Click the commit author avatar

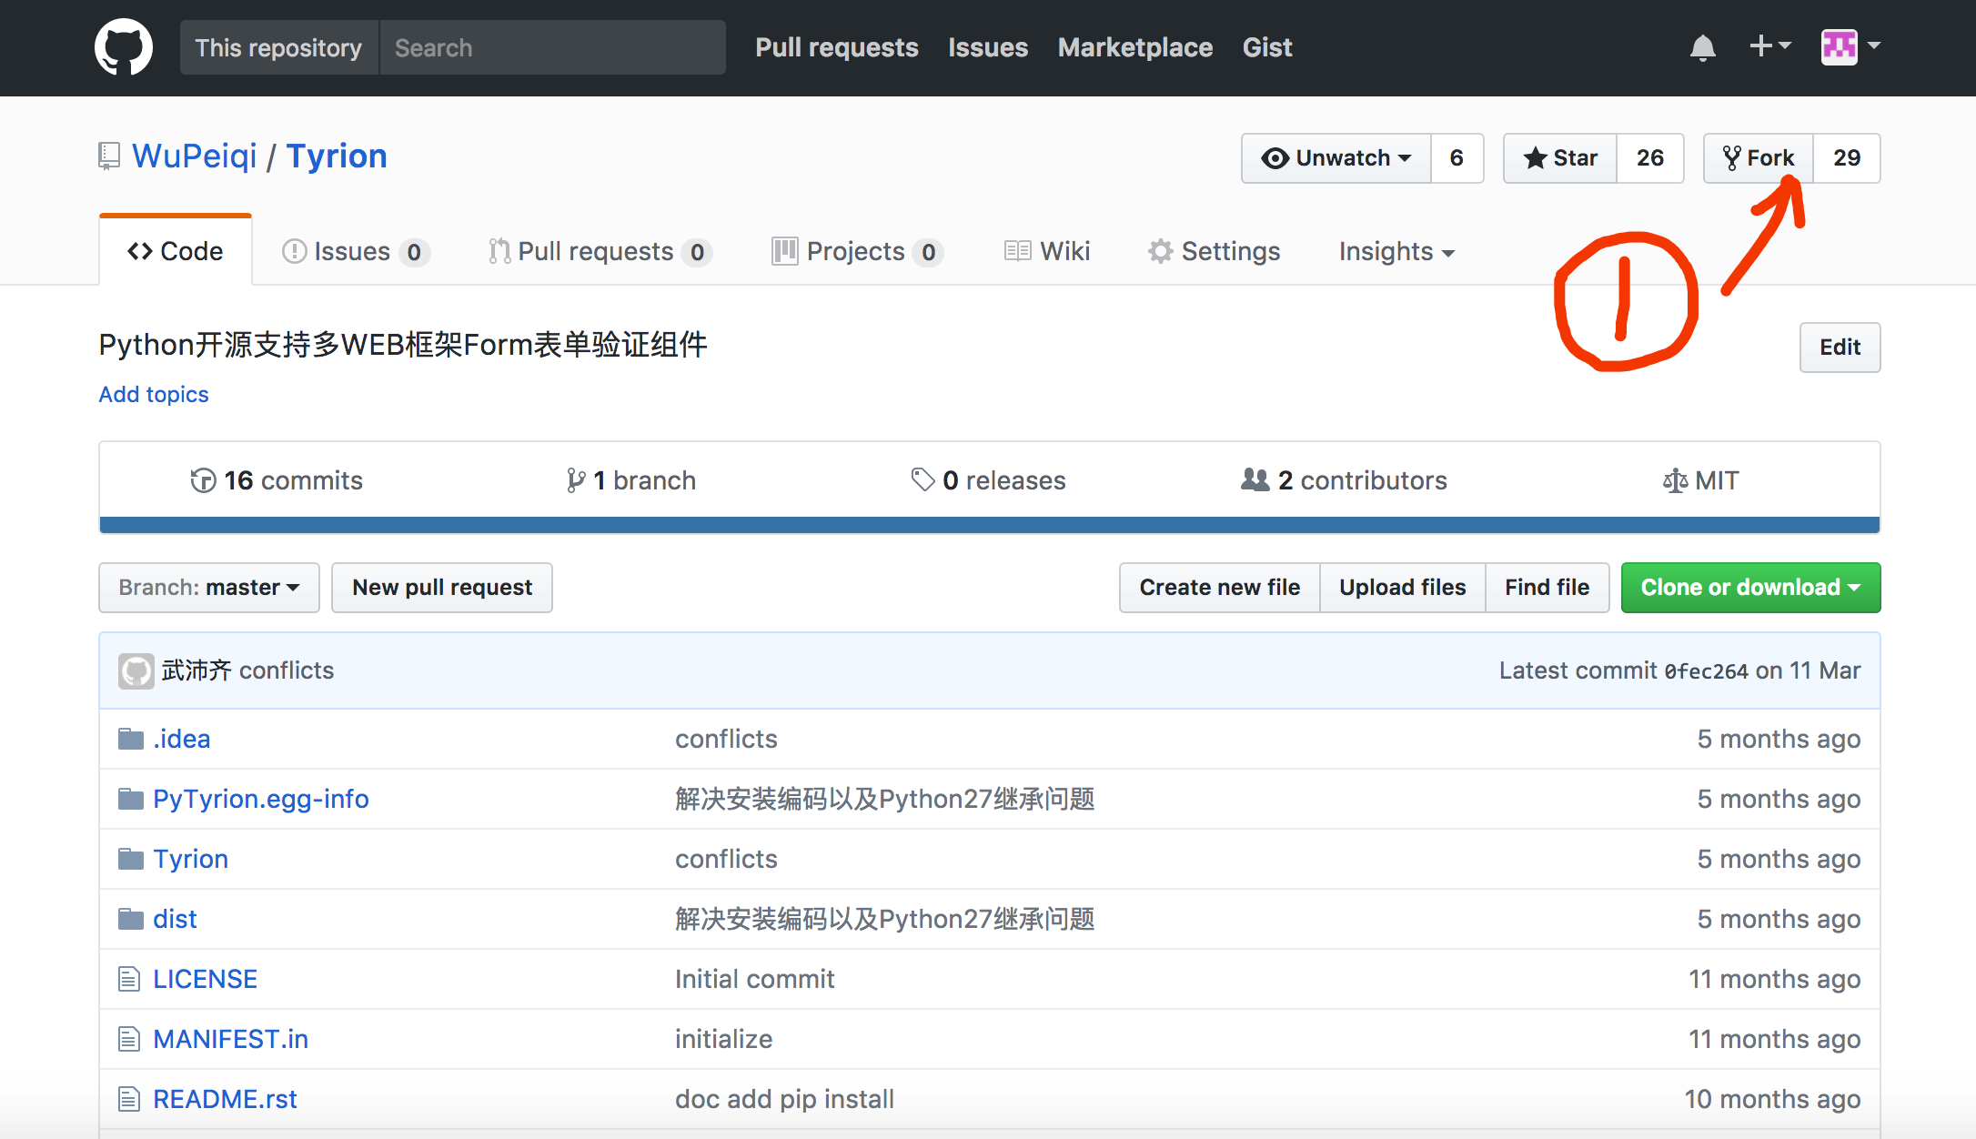click(x=136, y=671)
